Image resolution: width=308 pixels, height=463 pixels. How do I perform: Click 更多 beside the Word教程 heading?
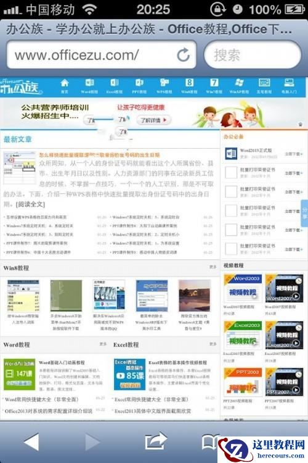103,344
